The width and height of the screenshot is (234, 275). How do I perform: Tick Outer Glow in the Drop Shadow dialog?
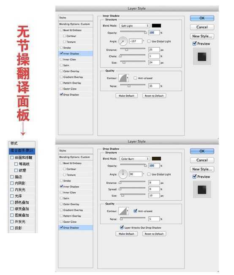[61, 221]
